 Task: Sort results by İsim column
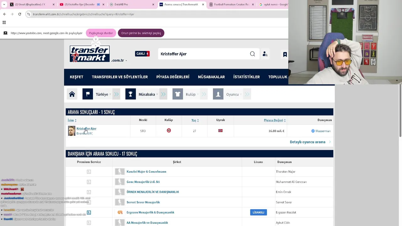[x=72, y=120]
